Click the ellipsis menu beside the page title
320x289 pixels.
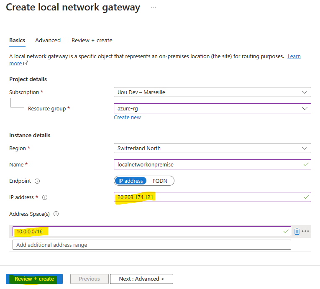click(x=154, y=7)
